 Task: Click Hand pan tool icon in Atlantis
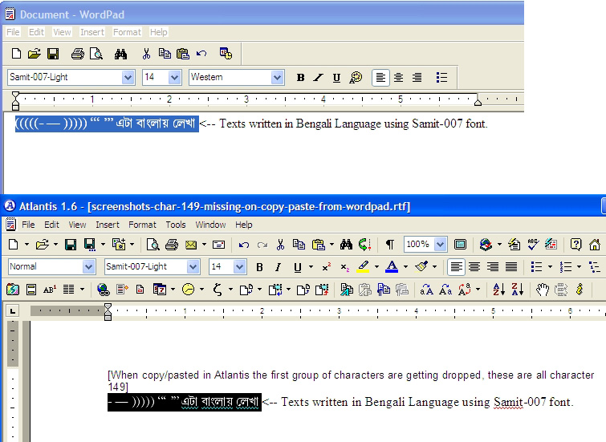pyautogui.click(x=543, y=290)
